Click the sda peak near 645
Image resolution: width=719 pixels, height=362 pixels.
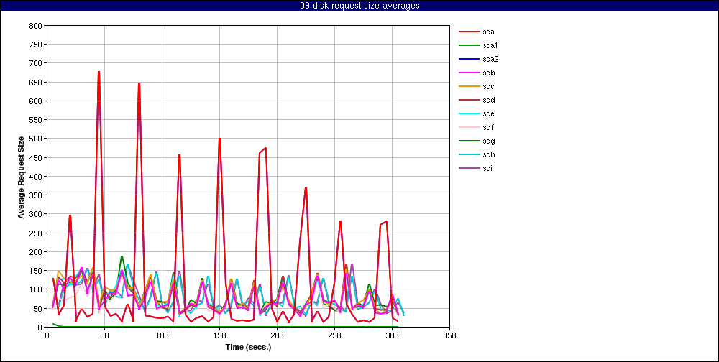tap(139, 84)
